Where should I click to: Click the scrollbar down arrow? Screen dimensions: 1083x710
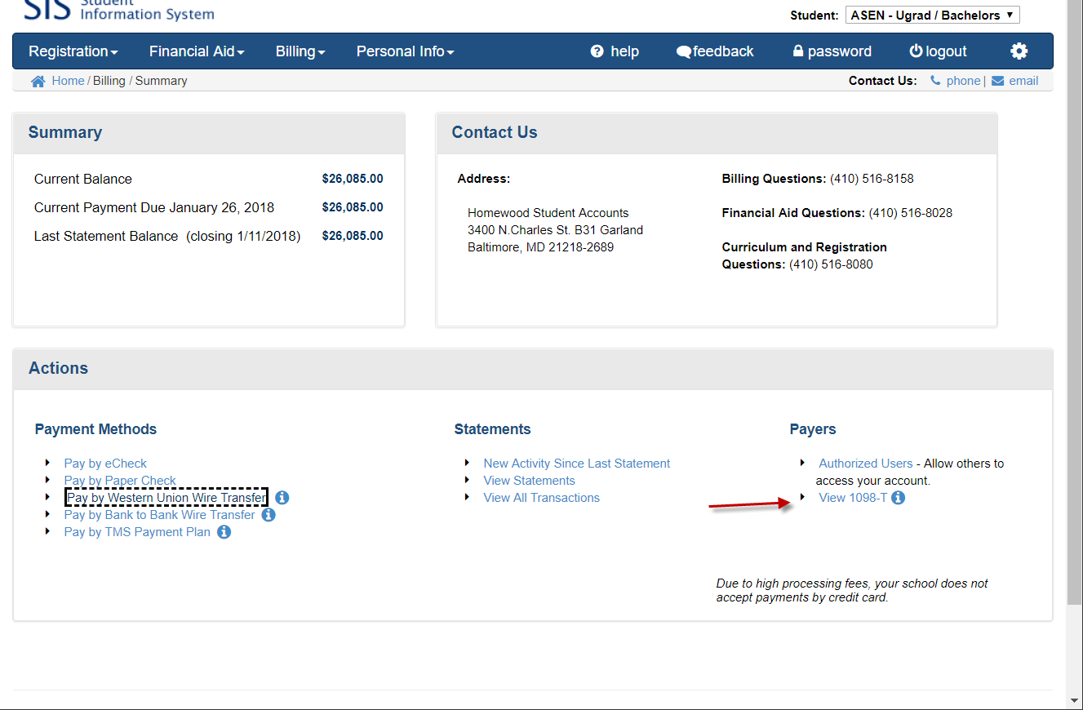1075,701
